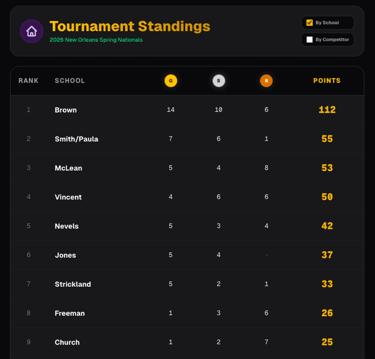This screenshot has width=375, height=359.
Task: Click the purple home icon
Action: [x=32, y=31]
